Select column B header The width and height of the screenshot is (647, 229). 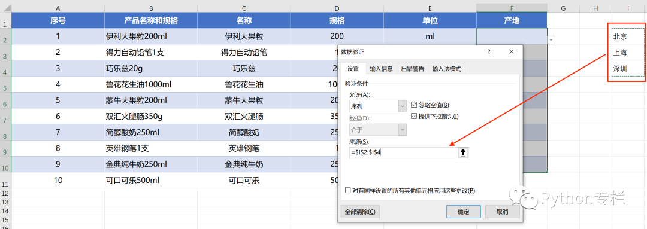click(x=151, y=8)
